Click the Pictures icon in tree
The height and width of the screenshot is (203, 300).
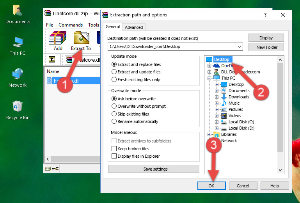coord(224,109)
